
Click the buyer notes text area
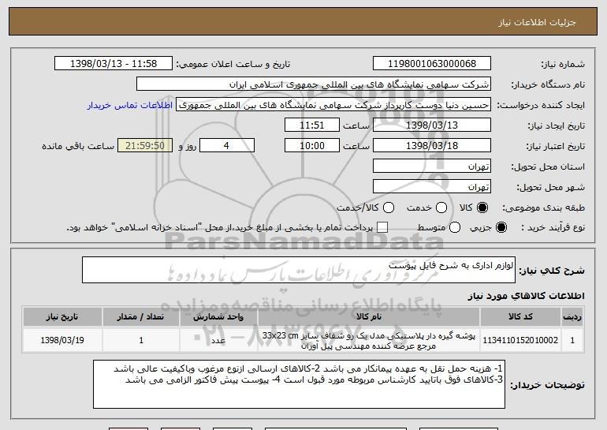pos(300,384)
